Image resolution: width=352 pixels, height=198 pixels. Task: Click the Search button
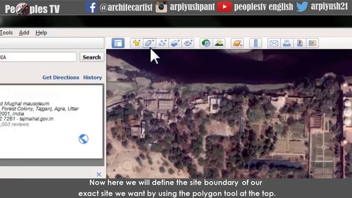92,57
